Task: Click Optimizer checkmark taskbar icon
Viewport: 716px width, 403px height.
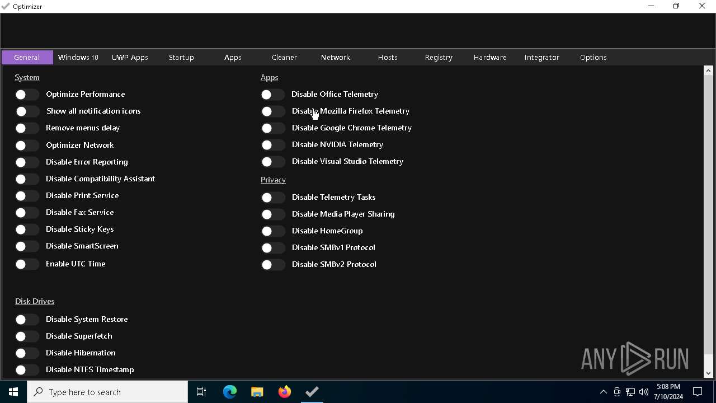Action: pyautogui.click(x=312, y=392)
